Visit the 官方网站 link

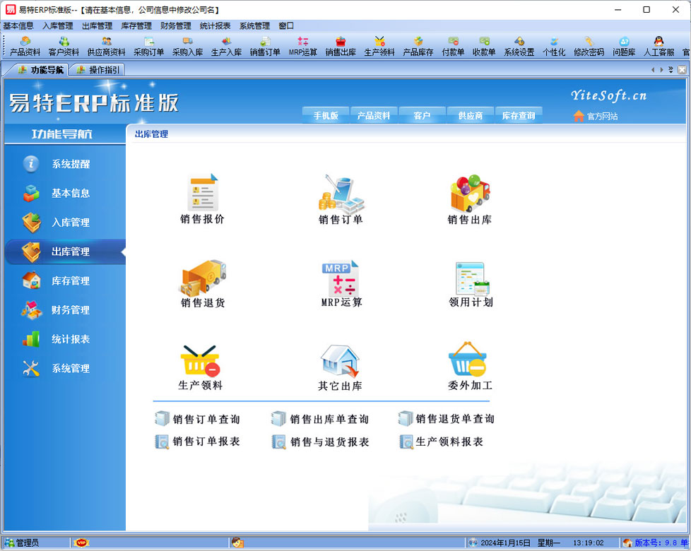(x=596, y=117)
